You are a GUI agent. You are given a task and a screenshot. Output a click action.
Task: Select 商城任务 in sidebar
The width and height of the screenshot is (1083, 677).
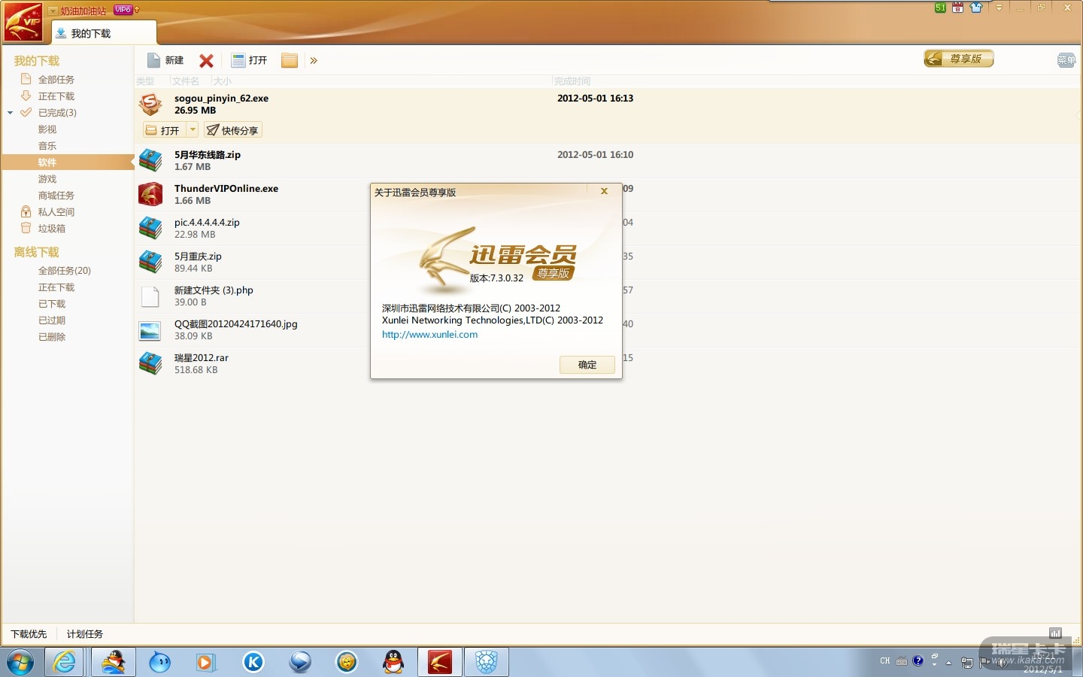coord(56,196)
